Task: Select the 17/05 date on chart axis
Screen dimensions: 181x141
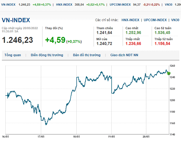Action: (41, 137)
